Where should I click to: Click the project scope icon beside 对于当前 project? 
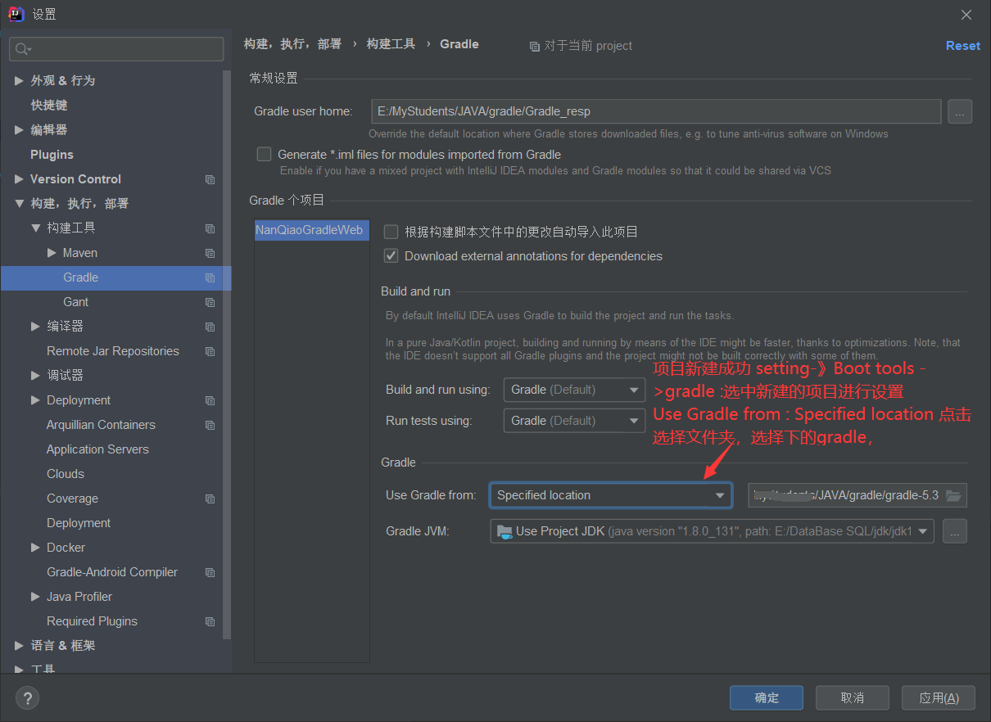pyautogui.click(x=534, y=46)
